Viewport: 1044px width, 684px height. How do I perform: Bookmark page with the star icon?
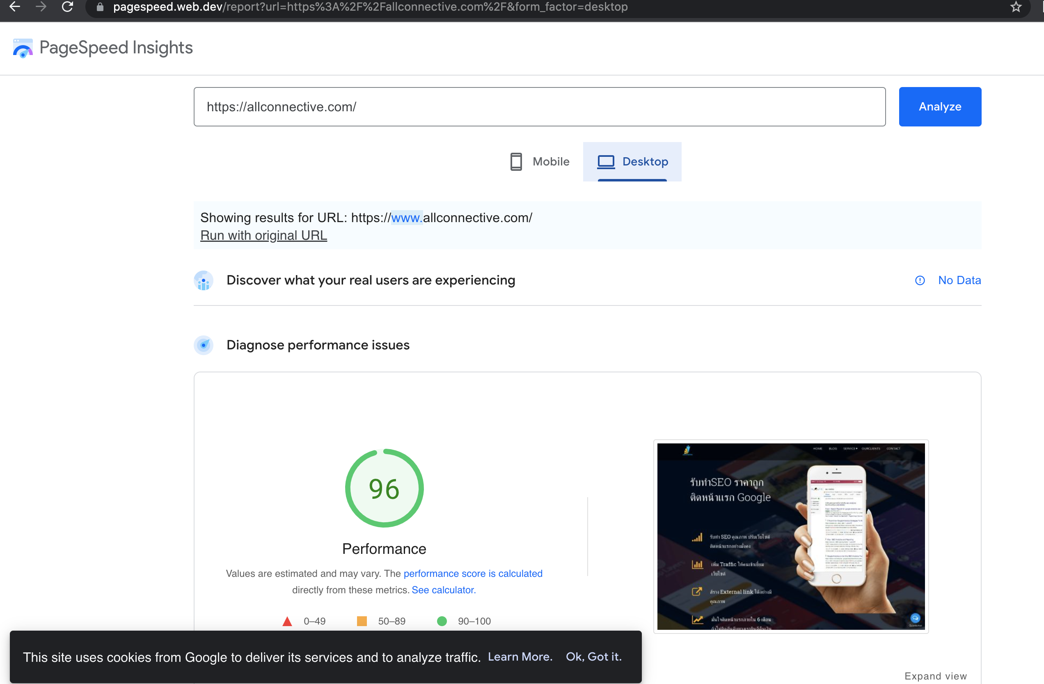click(1016, 7)
